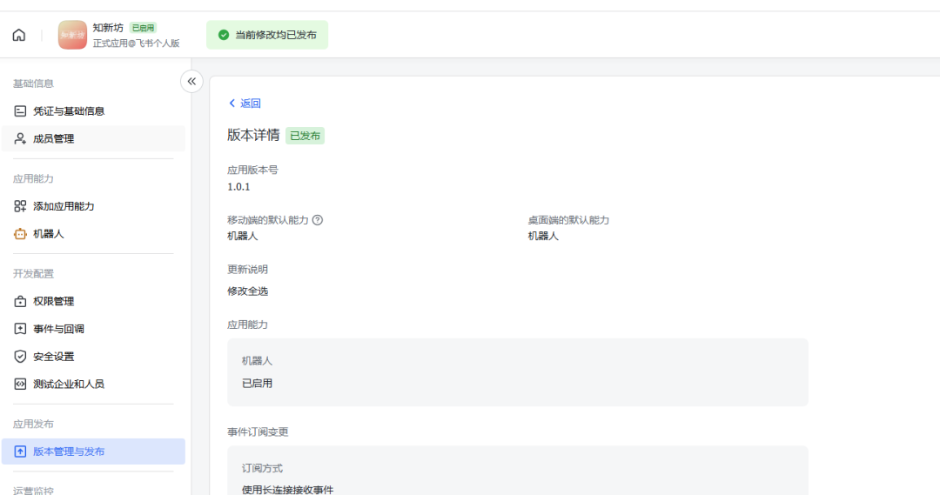Go back using the 返回 link
Viewport: 940px width, 495px height.
tap(245, 104)
